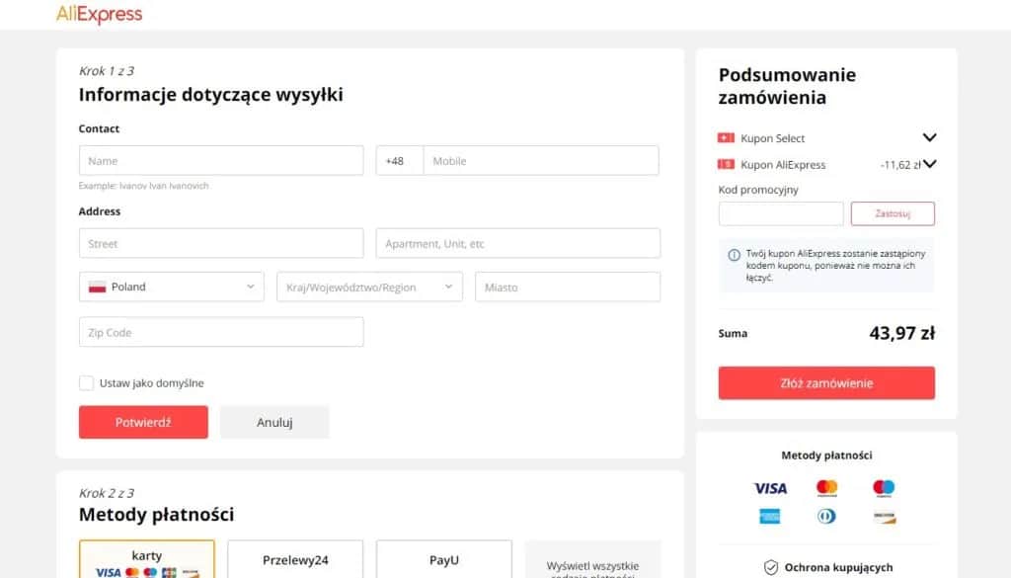Click the Diners Club payment icon
Image resolution: width=1011 pixels, height=578 pixels.
coord(827,516)
